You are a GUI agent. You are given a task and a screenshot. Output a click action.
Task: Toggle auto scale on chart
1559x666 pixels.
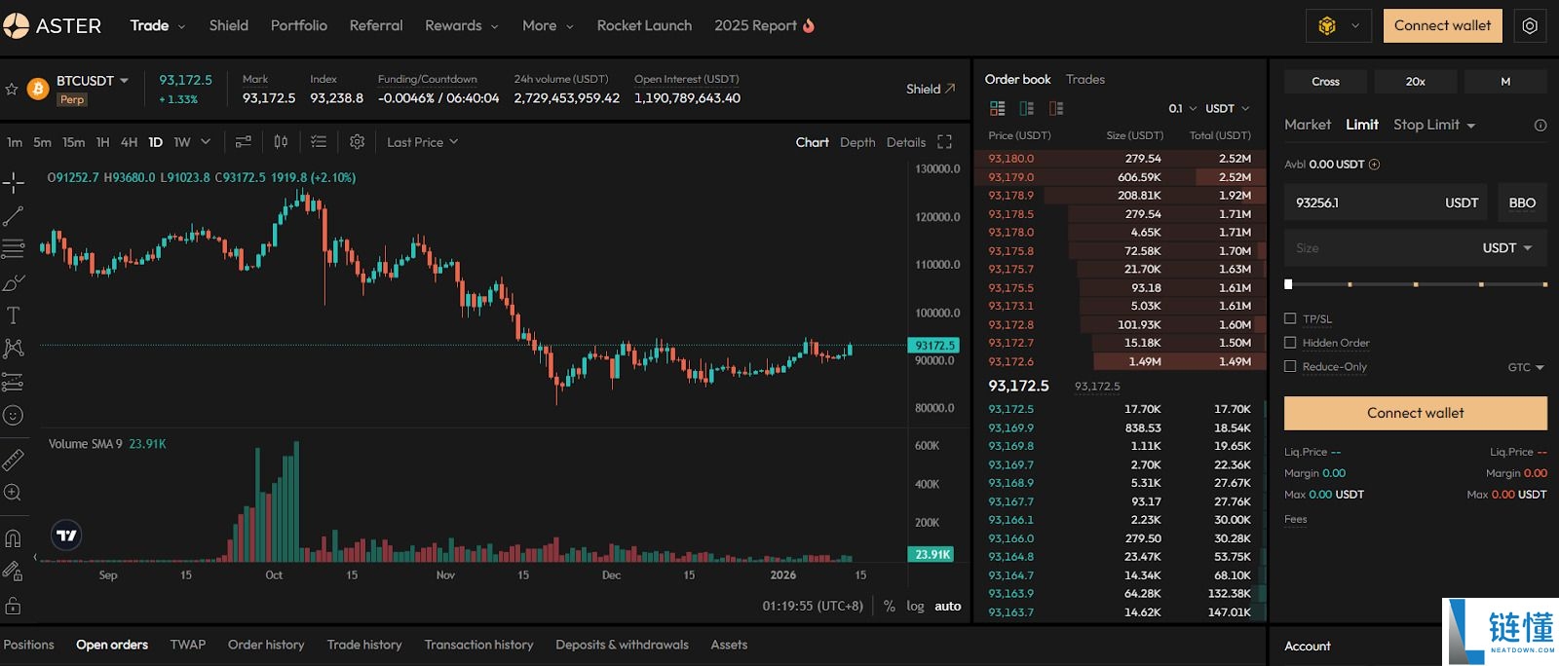pos(948,606)
